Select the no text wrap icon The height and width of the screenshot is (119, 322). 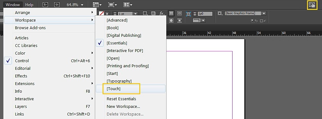tap(171, 13)
